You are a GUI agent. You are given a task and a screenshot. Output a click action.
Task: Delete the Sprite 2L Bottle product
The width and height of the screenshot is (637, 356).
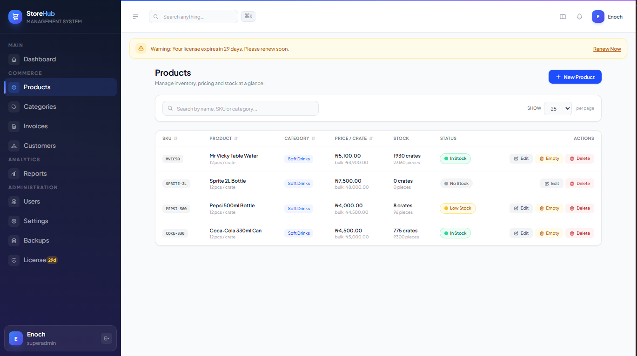point(580,184)
